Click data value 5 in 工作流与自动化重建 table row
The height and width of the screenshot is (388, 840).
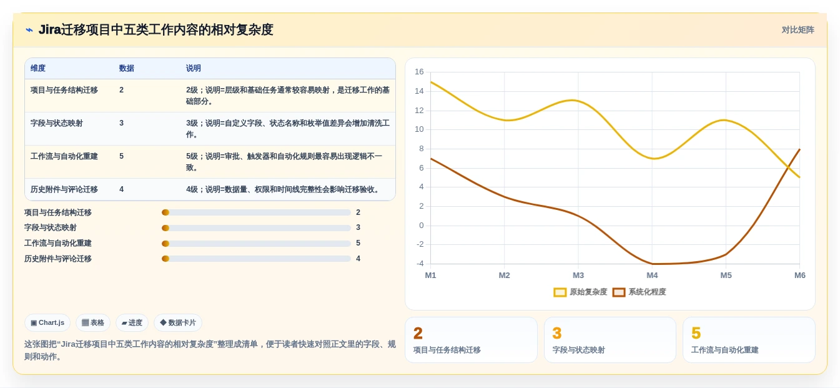[x=121, y=156]
